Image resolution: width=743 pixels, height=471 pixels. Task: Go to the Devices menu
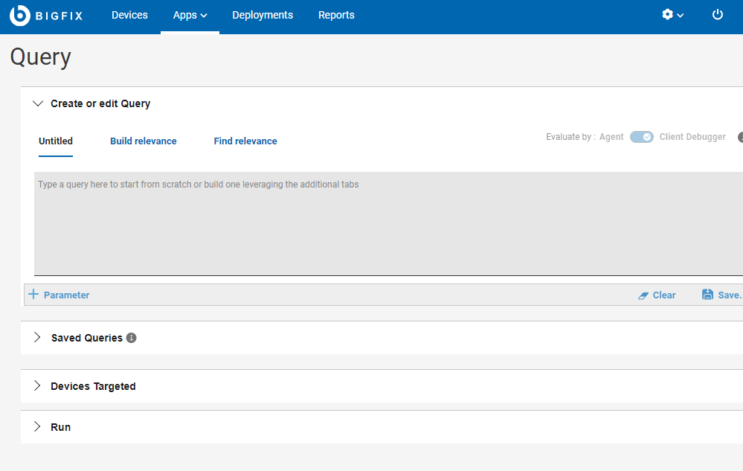(129, 15)
